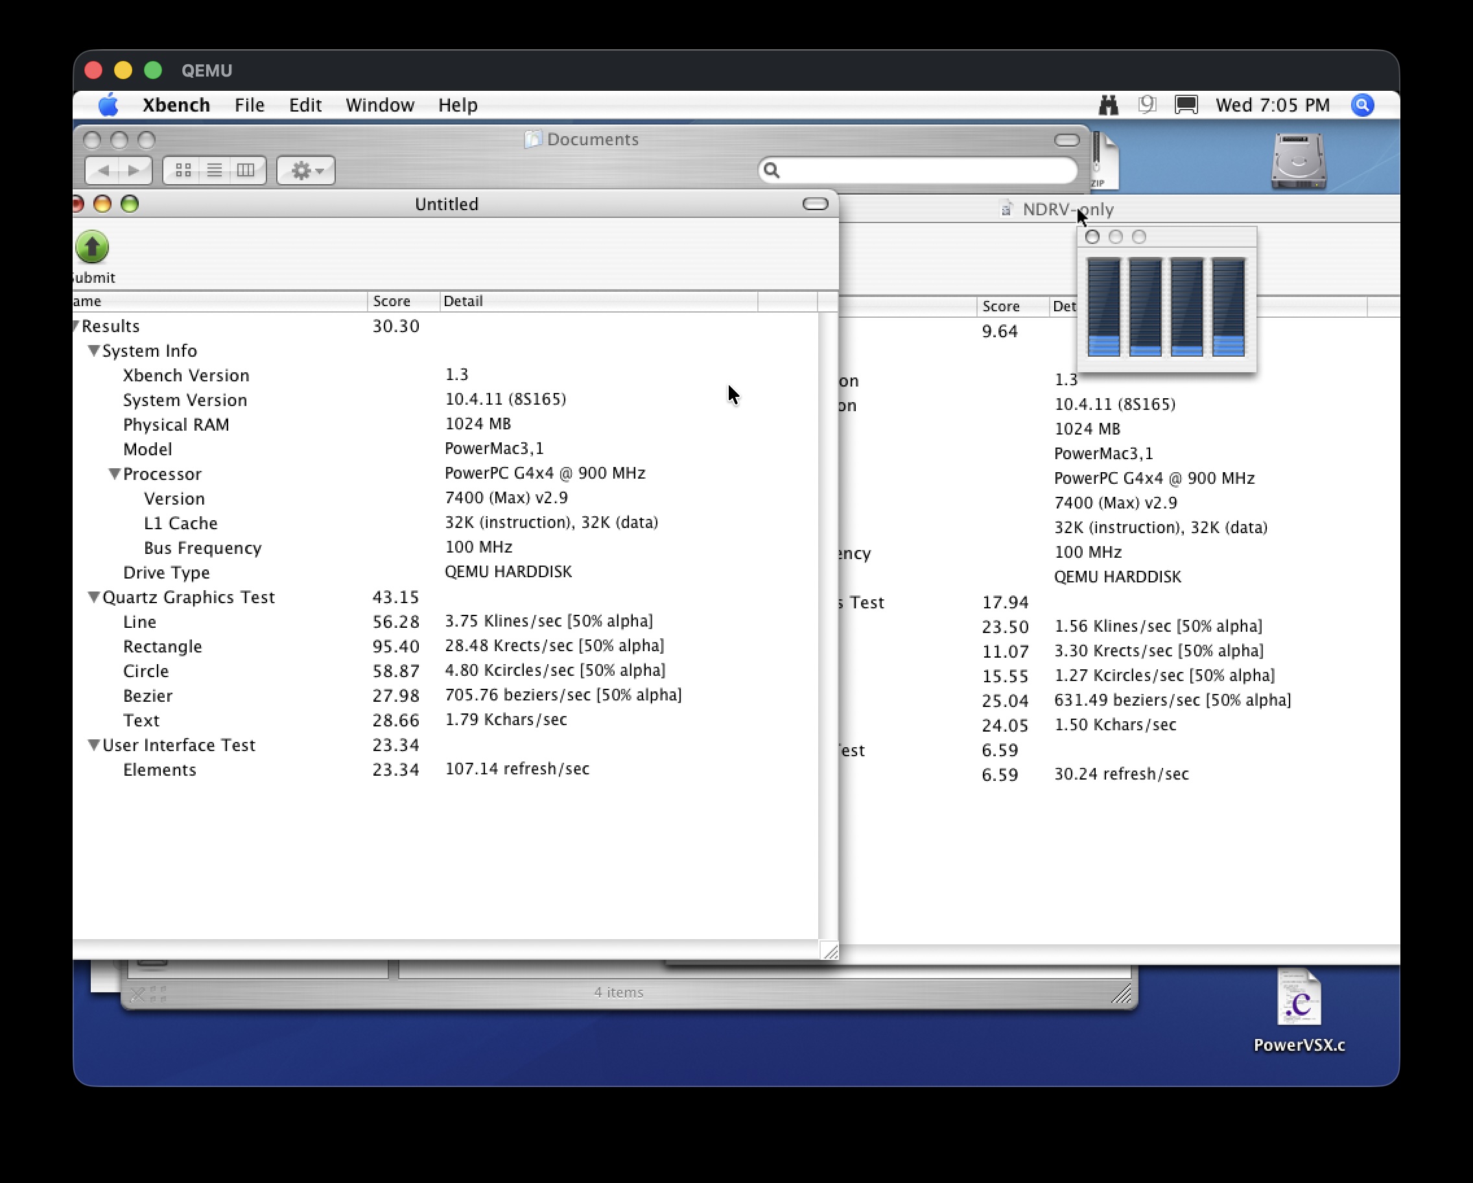Switch Documents window to column view

[x=246, y=170]
